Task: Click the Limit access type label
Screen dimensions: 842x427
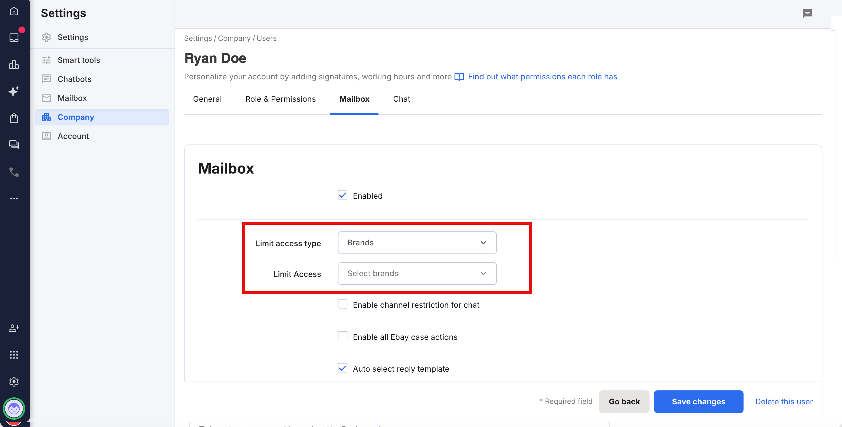Action: [x=288, y=243]
